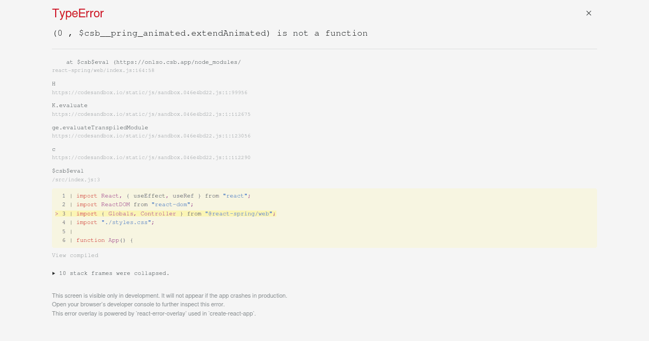Select the K.evaluate stack frame
Image resolution: width=649 pixels, height=341 pixels.
click(x=69, y=106)
